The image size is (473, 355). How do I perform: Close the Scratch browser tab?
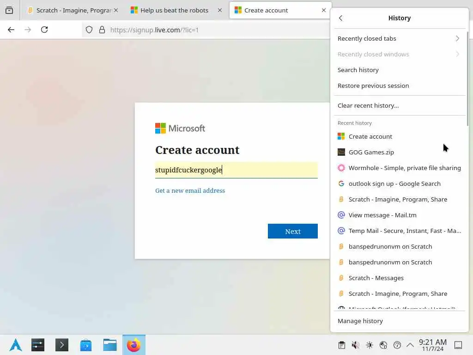click(116, 10)
